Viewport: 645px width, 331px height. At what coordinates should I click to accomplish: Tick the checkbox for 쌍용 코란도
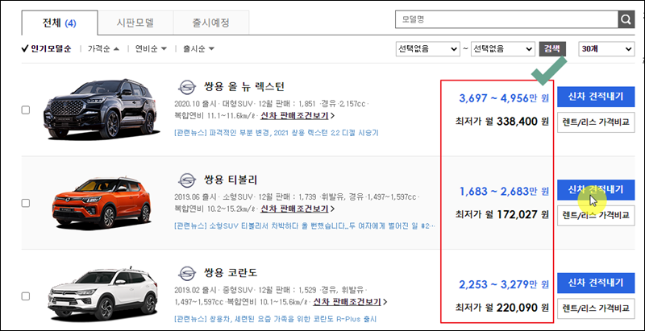pyautogui.click(x=26, y=296)
